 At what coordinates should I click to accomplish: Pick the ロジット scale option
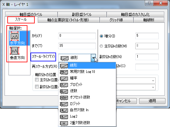point(87,104)
